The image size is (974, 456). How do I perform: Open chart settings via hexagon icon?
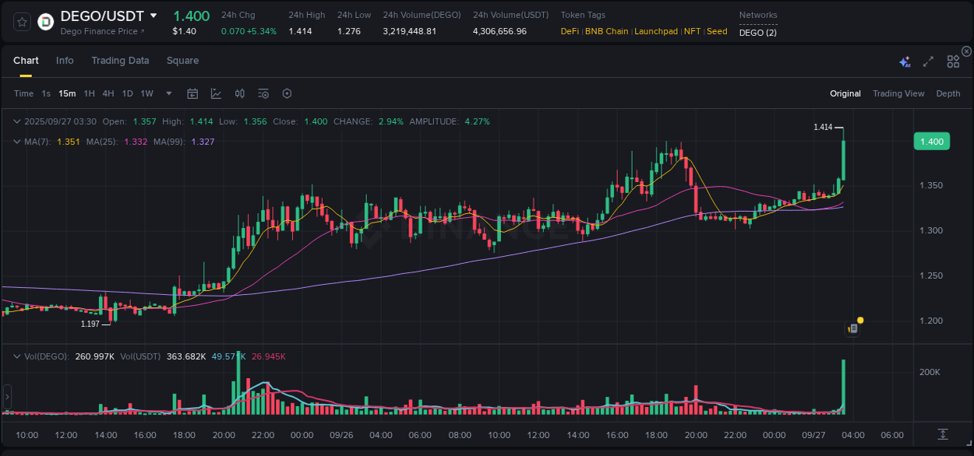[x=287, y=93]
